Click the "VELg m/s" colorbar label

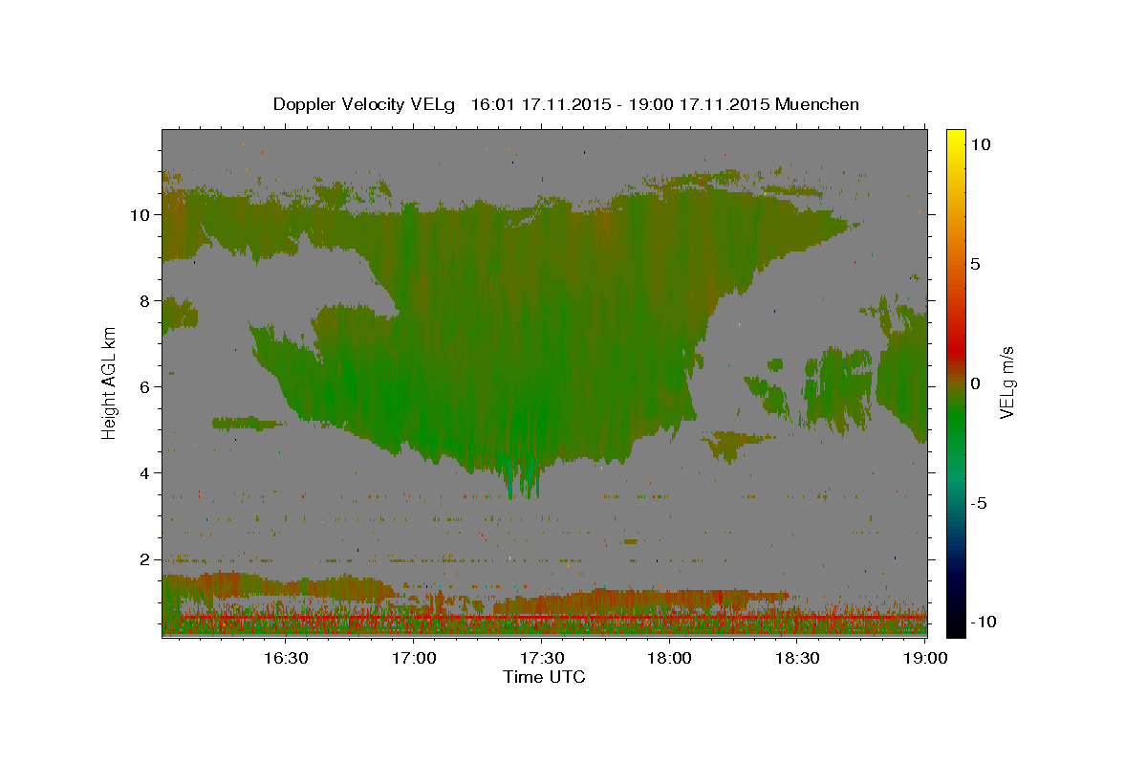click(x=1006, y=382)
